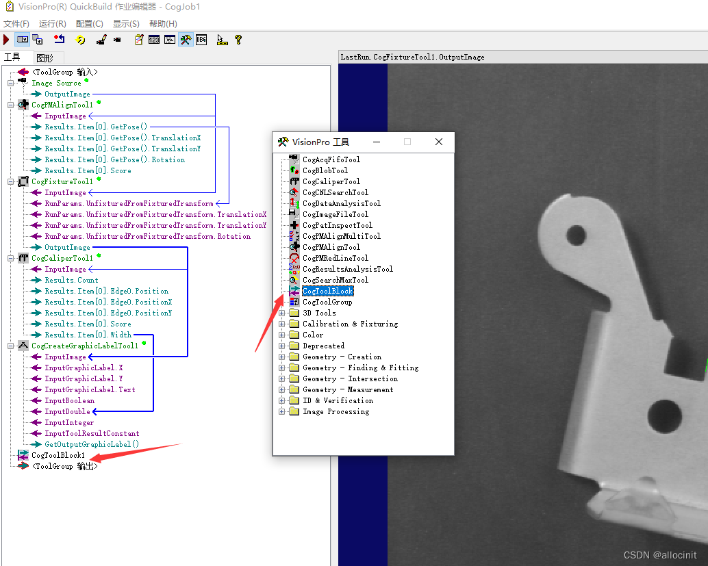This screenshot has height=566, width=708.
Task: Collapse the CogCreateGraphicLabelTool1 node
Action: [11, 346]
